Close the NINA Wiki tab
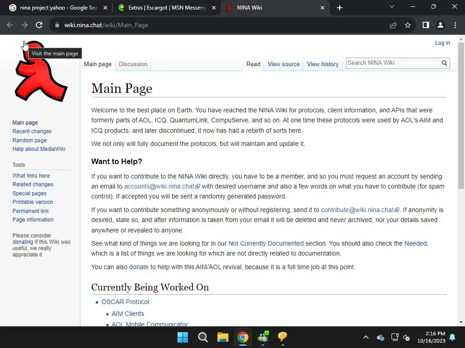This screenshot has width=465, height=348. coord(322,8)
